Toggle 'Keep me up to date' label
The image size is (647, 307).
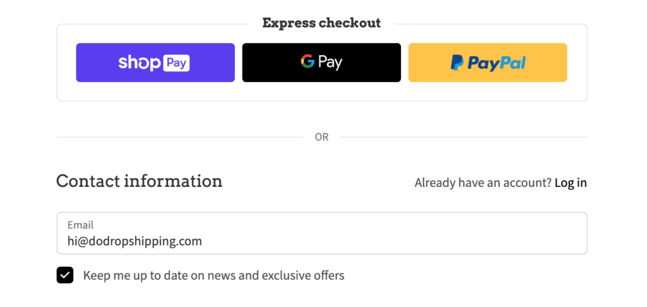click(214, 275)
